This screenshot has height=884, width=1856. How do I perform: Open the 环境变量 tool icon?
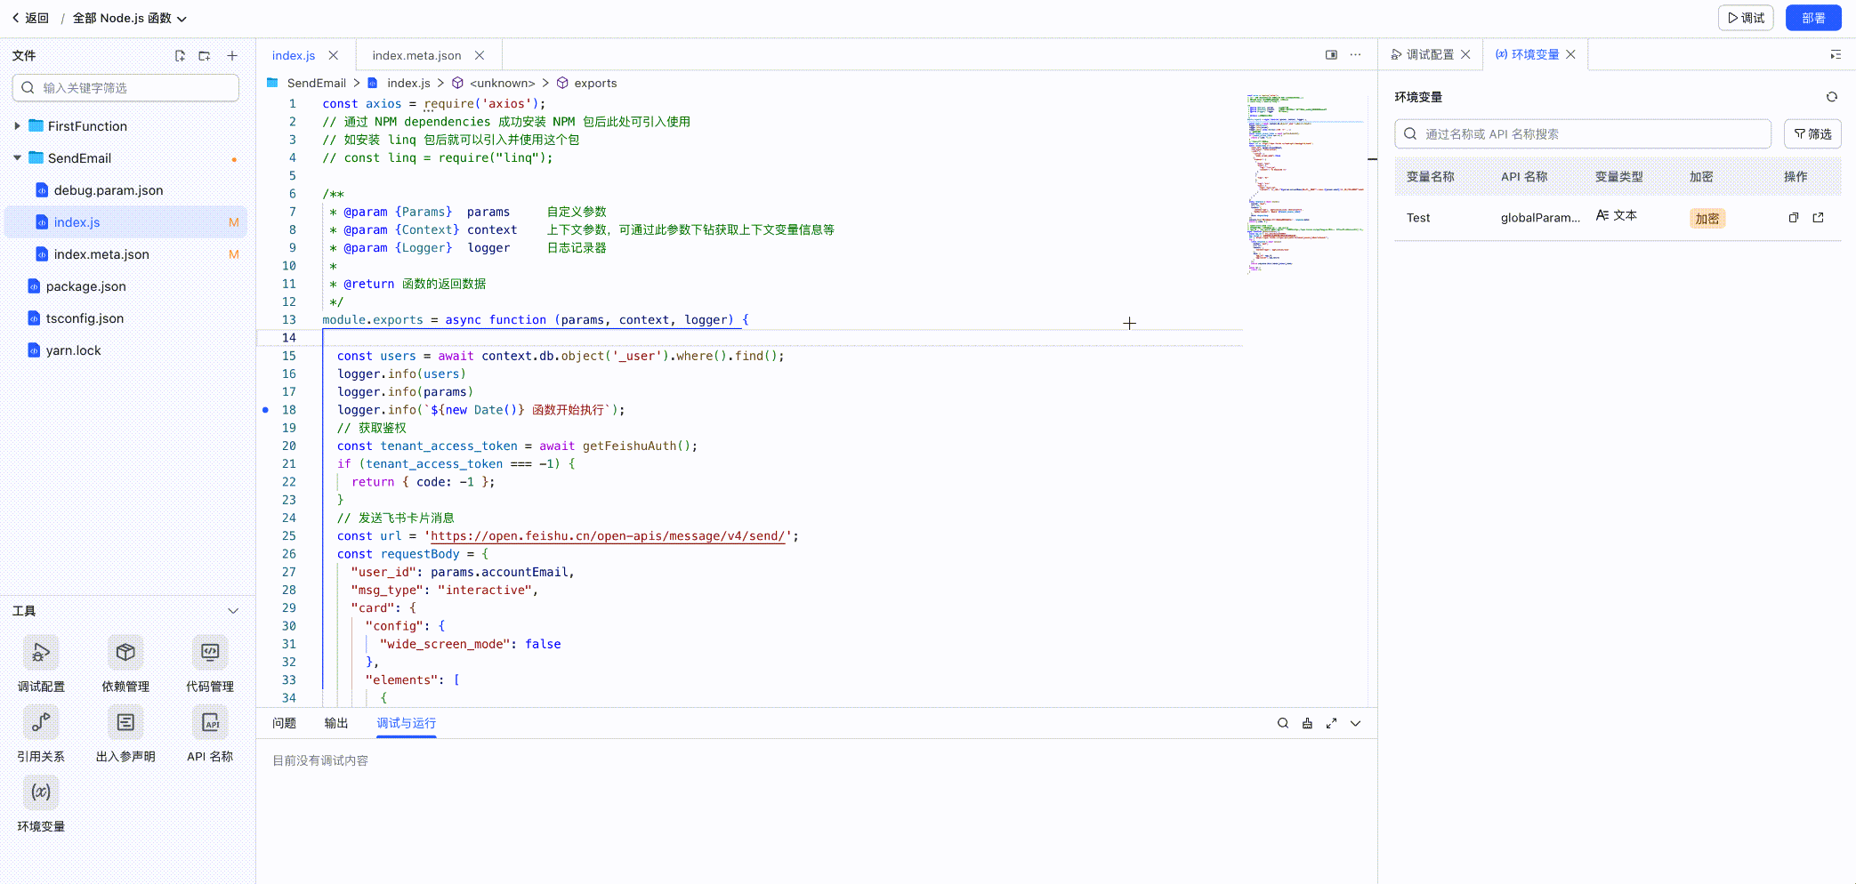pyautogui.click(x=41, y=792)
